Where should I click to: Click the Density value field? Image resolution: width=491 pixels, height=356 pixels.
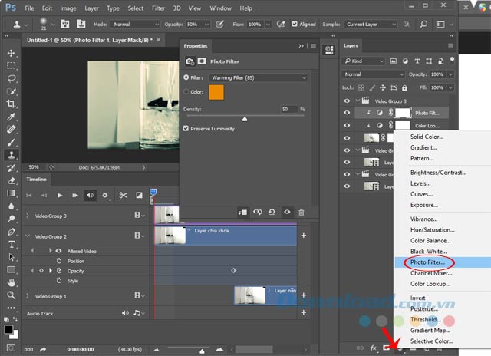288,109
